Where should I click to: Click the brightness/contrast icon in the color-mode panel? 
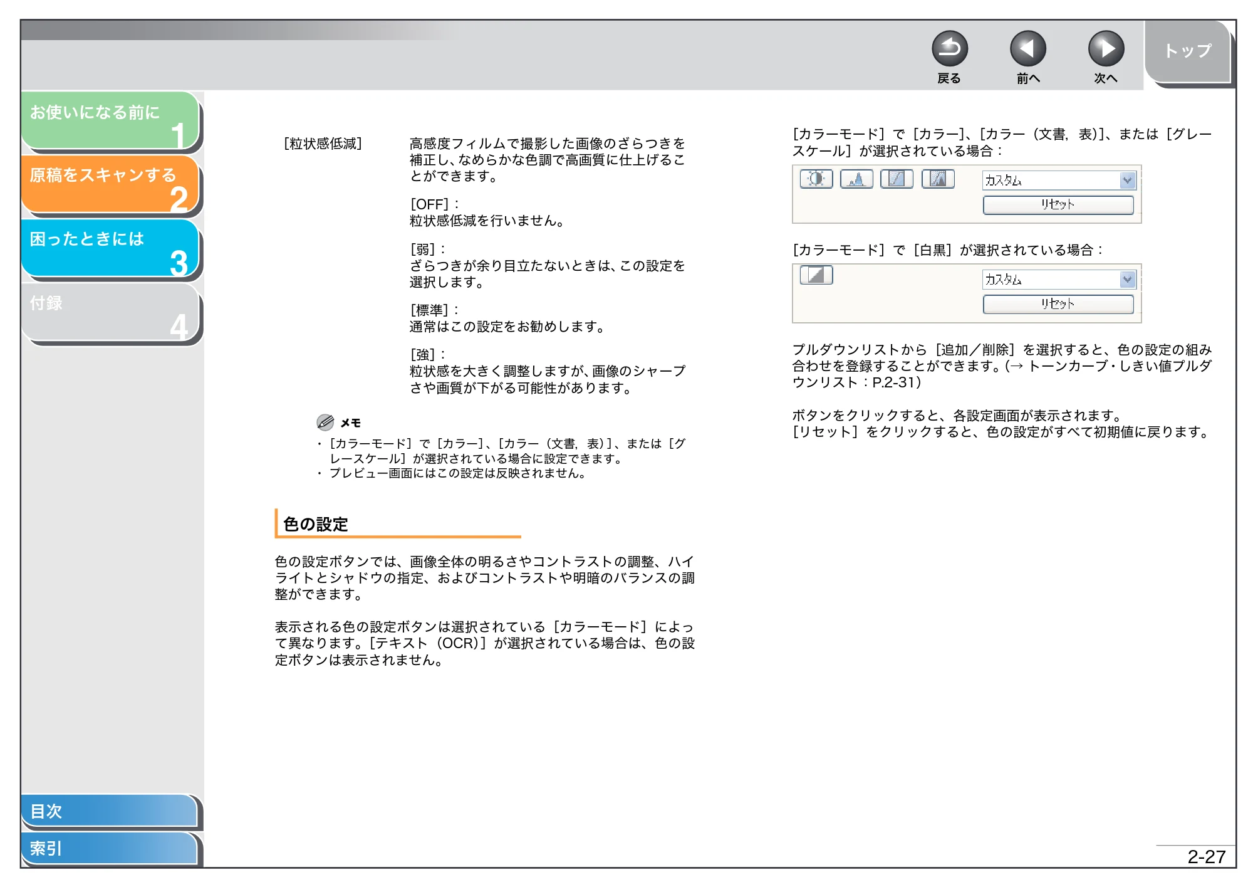(x=816, y=179)
